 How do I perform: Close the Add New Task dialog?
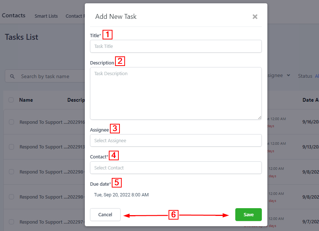point(255,17)
